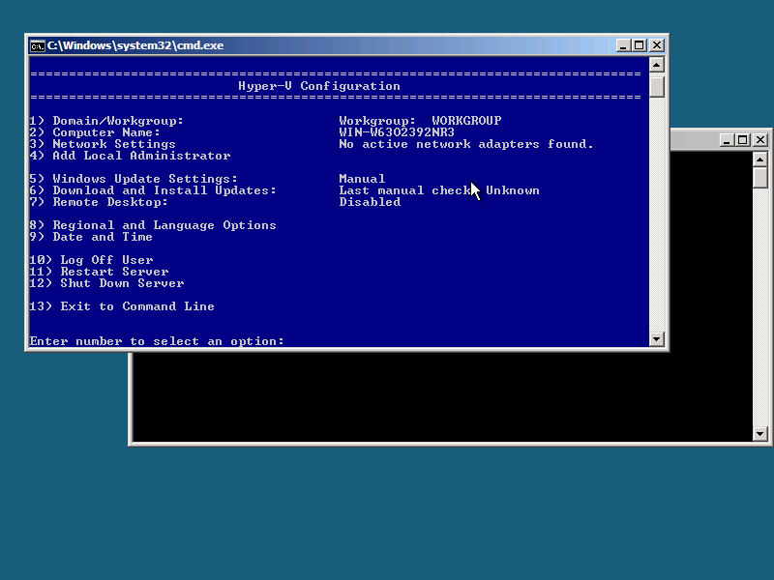774x580 pixels.
Task: Close the front cmd.exe window
Action: [x=657, y=45]
